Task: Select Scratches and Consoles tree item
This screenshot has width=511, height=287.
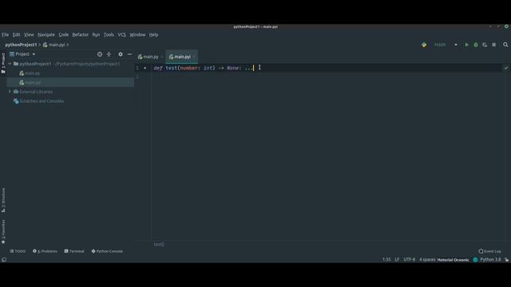Action: point(42,101)
